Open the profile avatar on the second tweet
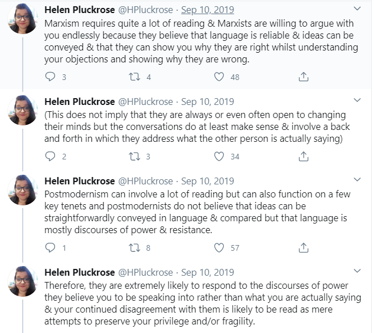The width and height of the screenshot is (374, 333). [23, 111]
